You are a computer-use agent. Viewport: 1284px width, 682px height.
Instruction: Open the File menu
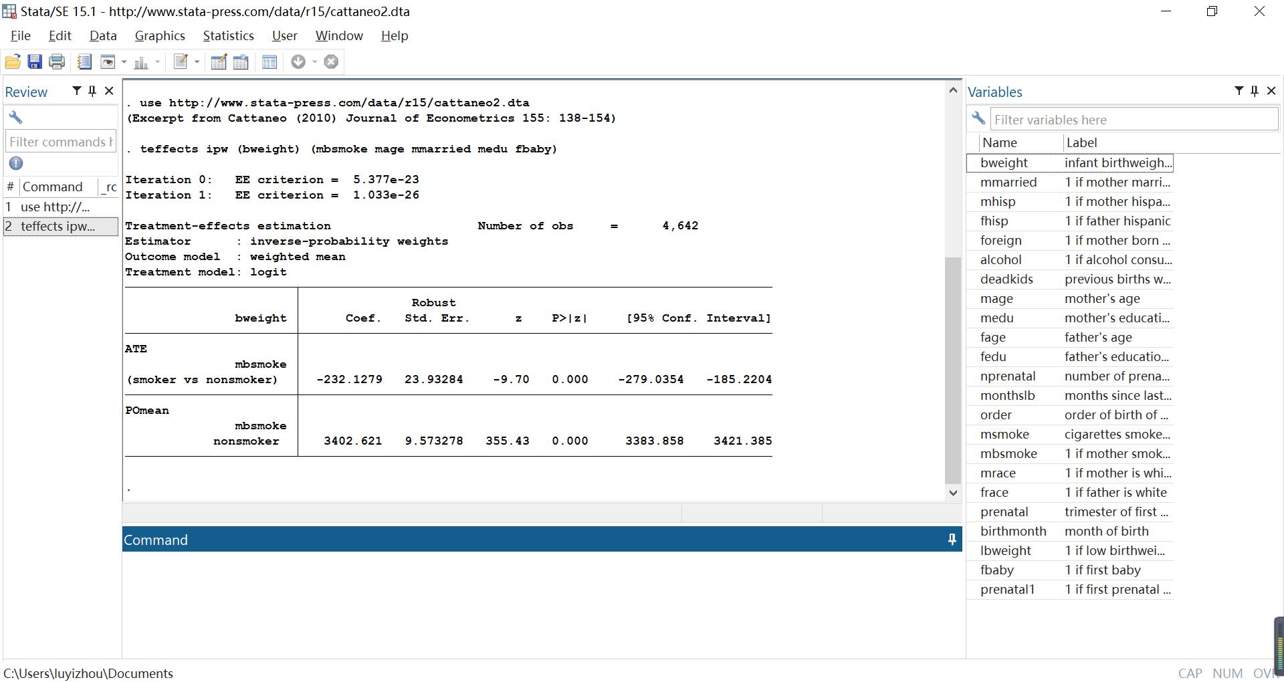(21, 36)
